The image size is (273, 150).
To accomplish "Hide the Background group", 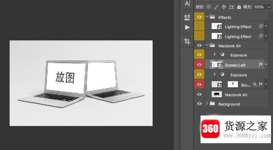I will [199, 103].
